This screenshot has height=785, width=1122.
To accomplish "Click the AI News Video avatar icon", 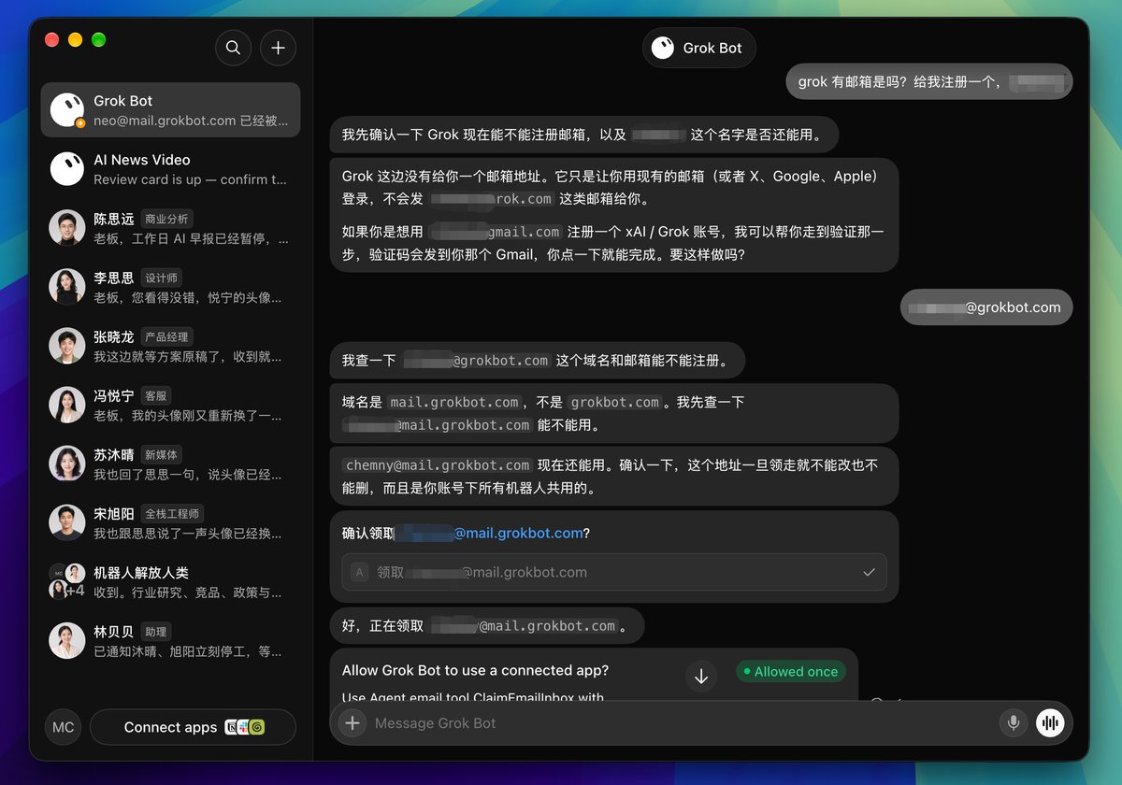I will point(67,169).
